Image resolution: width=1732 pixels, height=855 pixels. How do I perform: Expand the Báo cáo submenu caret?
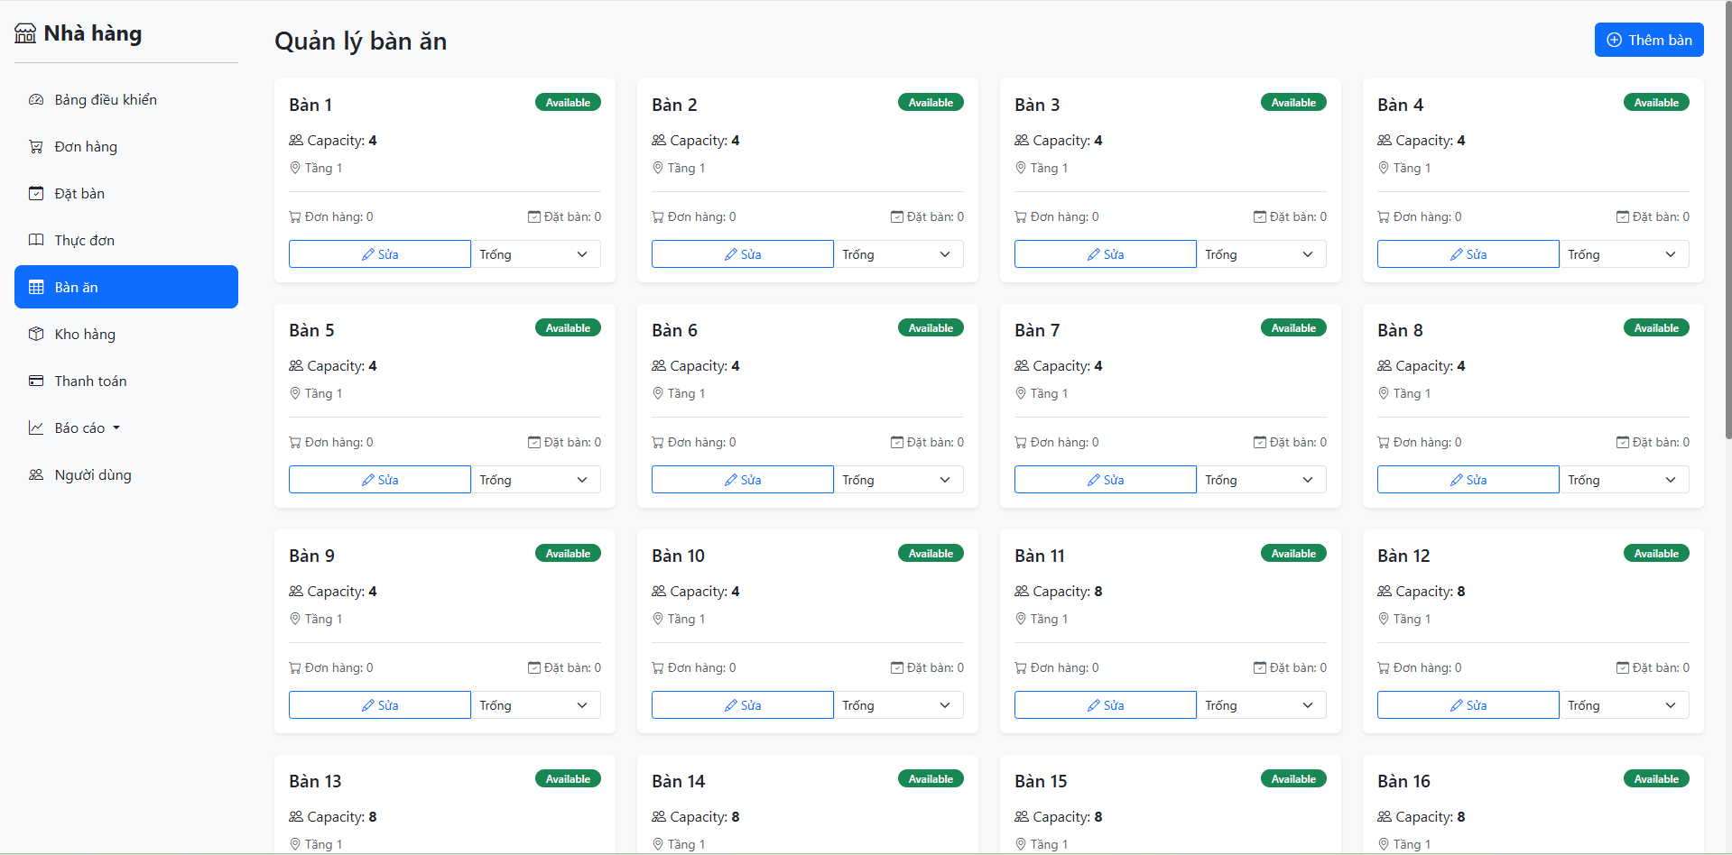(x=116, y=428)
